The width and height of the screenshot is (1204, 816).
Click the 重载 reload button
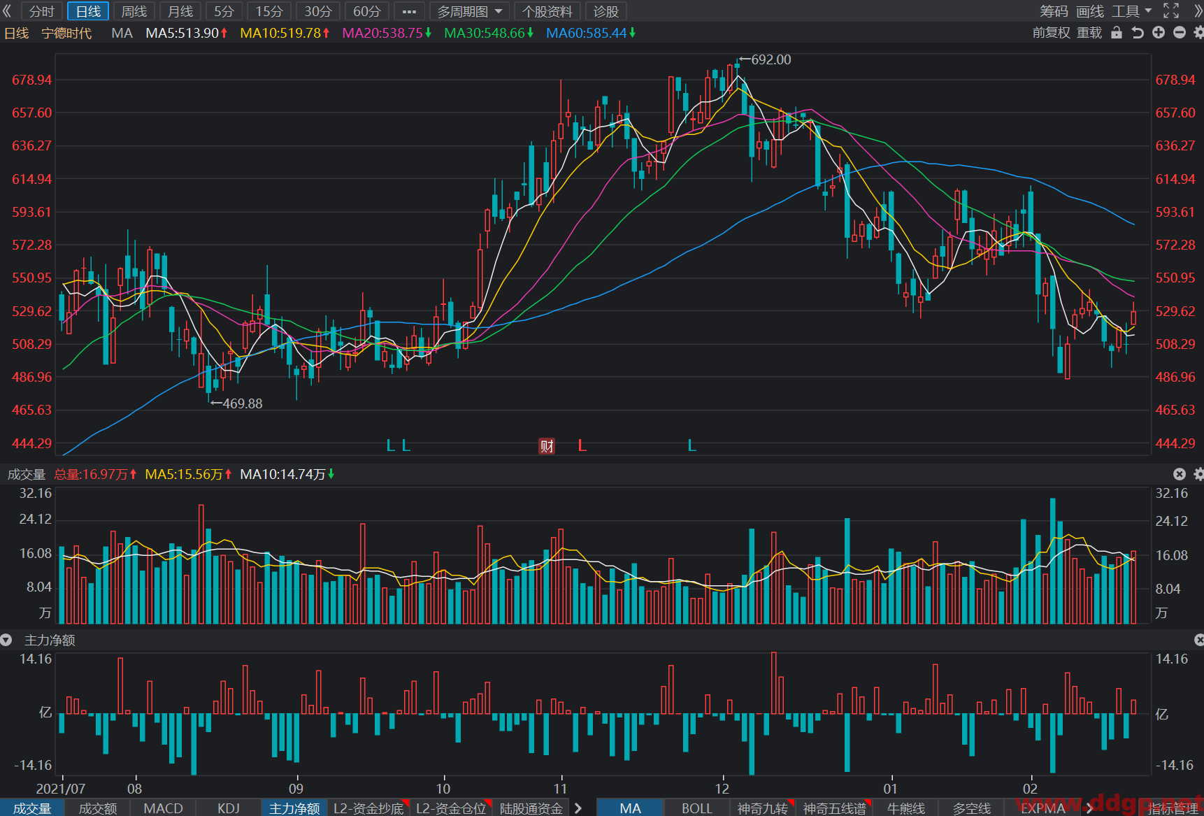click(1089, 33)
